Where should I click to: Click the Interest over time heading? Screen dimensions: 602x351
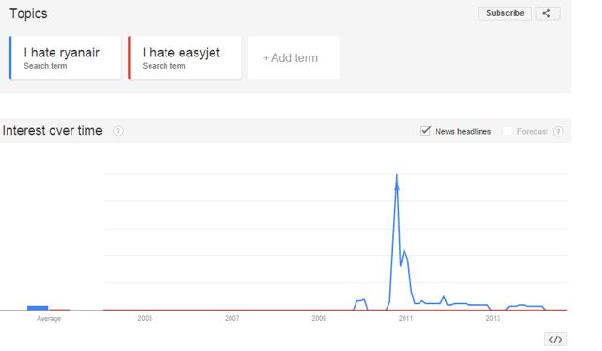click(x=53, y=130)
